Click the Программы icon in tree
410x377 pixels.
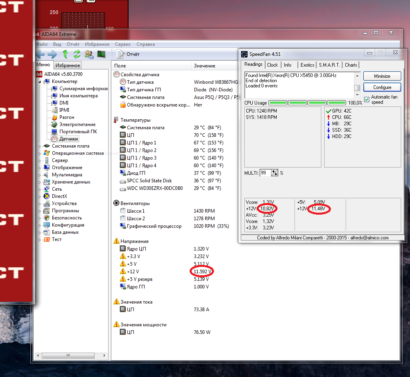tap(47, 211)
